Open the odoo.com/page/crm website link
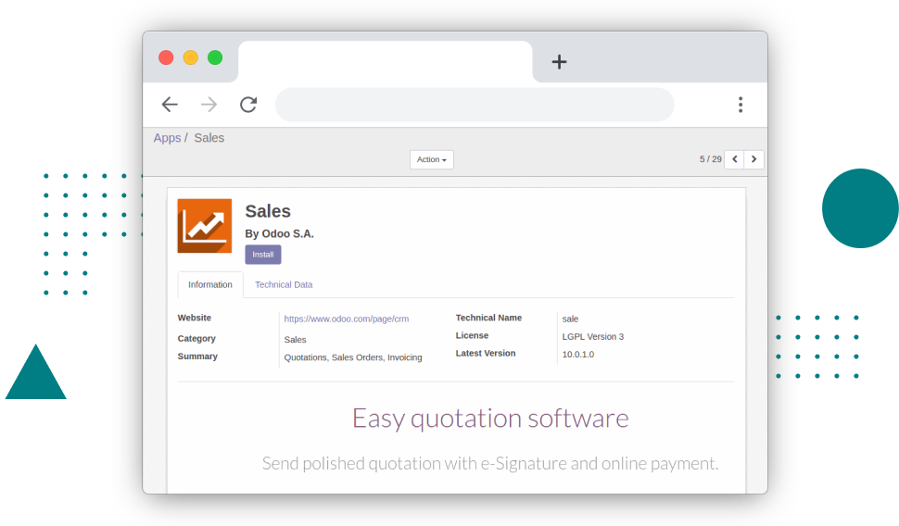Viewport: 899px width, 526px height. [x=346, y=319]
